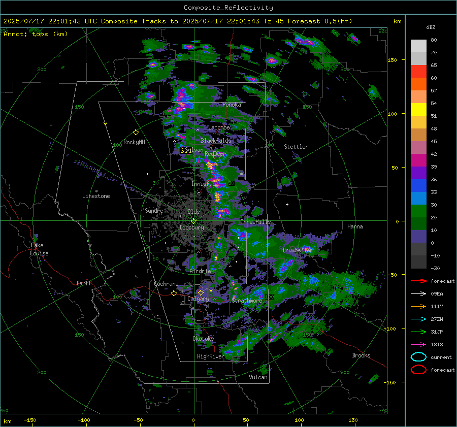This screenshot has width=457, height=427.
Task: Click the green 31JP arrow symbol
Action: pos(418,332)
